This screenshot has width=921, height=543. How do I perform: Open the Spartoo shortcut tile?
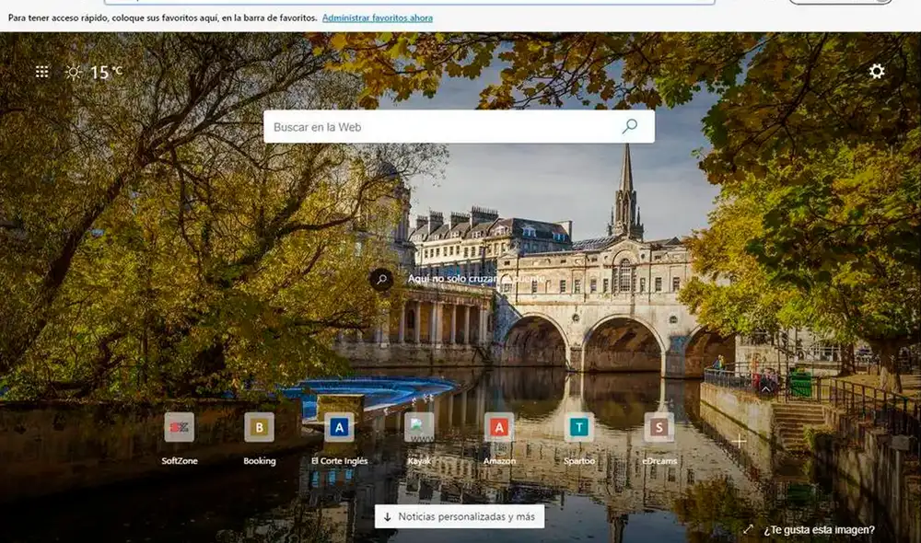577,427
